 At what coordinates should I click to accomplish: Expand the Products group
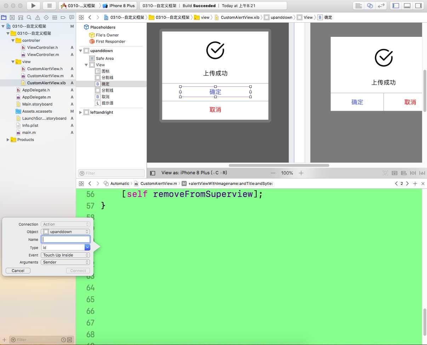(x=8, y=140)
